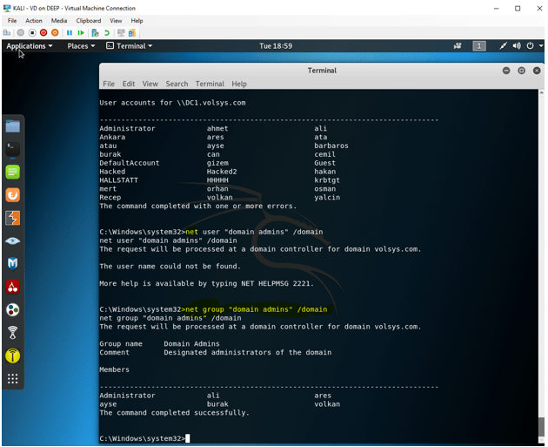Open the green text editor dock icon
The height and width of the screenshot is (447, 548).
(12, 172)
